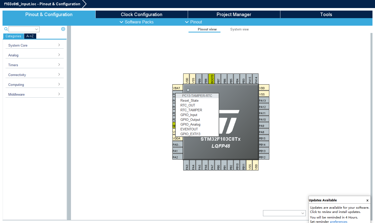This screenshot has width=375, height=223.
Task: Select the BOOT0 pin on the chip
Action: 211,79
